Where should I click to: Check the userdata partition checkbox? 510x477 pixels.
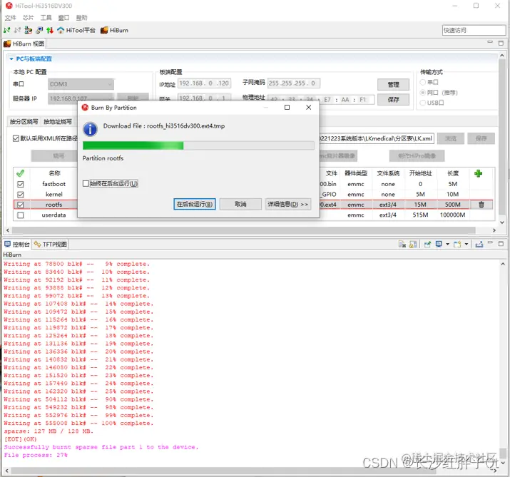pyautogui.click(x=21, y=215)
